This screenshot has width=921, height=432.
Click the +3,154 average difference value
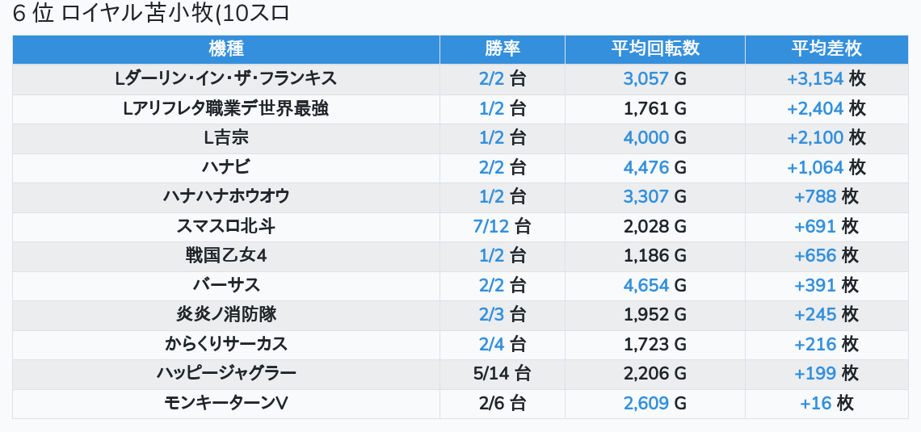(814, 78)
